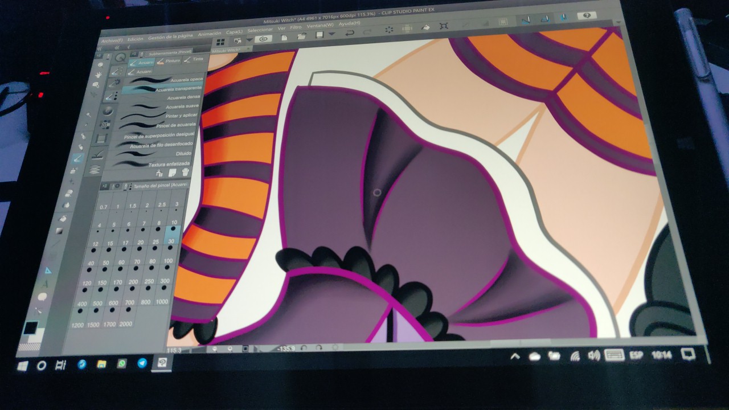The width and height of the screenshot is (729, 410).
Task: Open the Edición menu
Action: tap(135, 39)
